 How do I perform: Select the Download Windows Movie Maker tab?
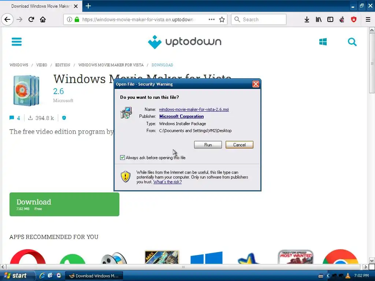click(41, 6)
